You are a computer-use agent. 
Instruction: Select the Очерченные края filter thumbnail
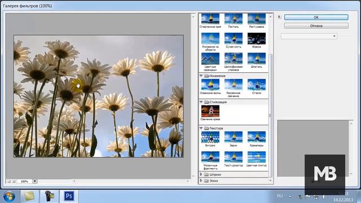point(210,19)
